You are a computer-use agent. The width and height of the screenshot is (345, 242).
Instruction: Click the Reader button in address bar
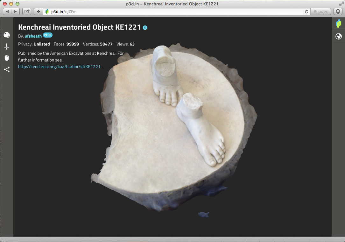click(x=320, y=11)
